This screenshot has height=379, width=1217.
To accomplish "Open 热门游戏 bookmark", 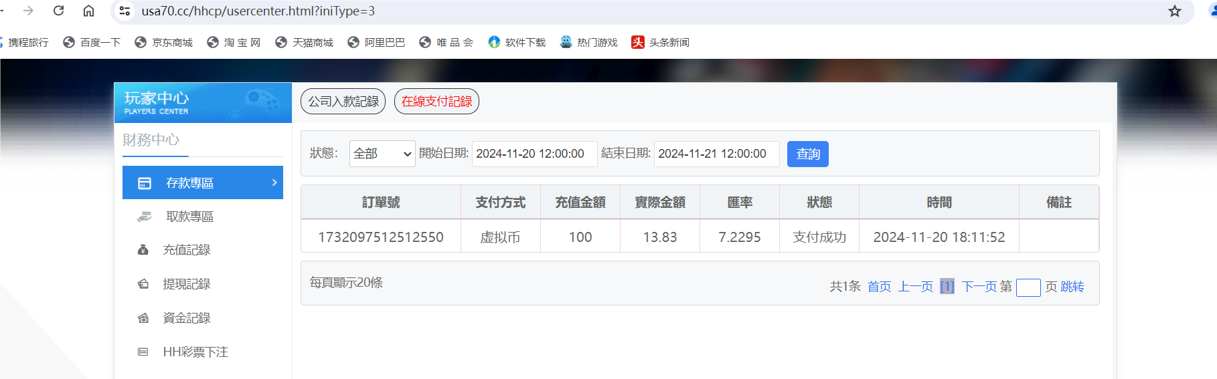I will point(588,42).
